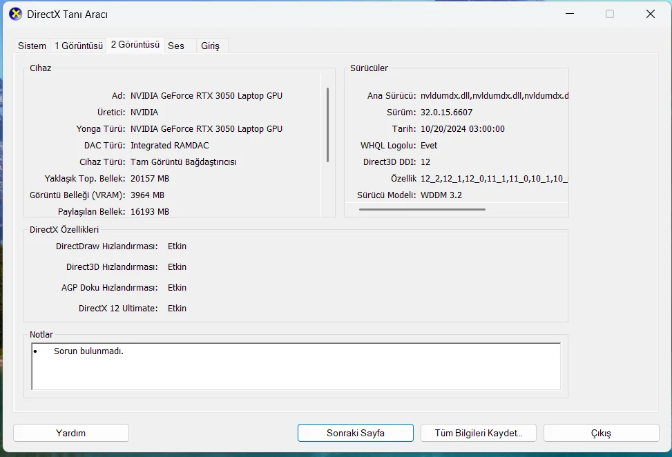Viewport: 672px width, 457px height.
Task: Click the Tarih value 10/20/2024 03:00:00
Action: (463, 129)
